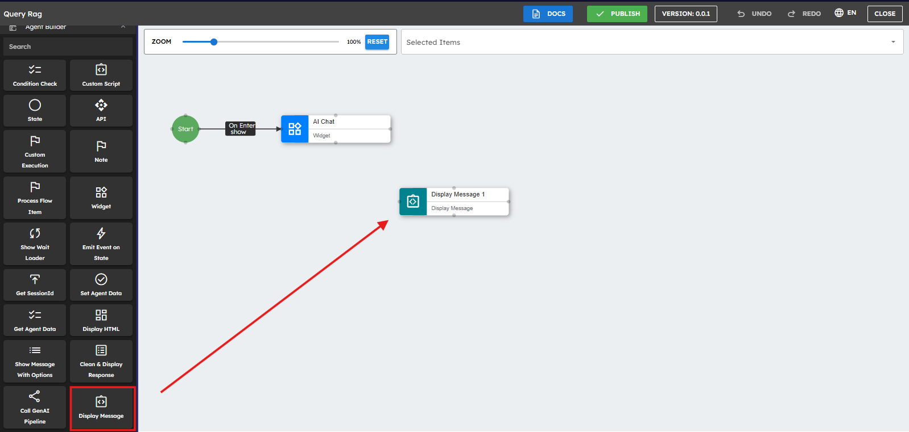
Task: Click the Emit Event on State block
Action: [x=101, y=244]
